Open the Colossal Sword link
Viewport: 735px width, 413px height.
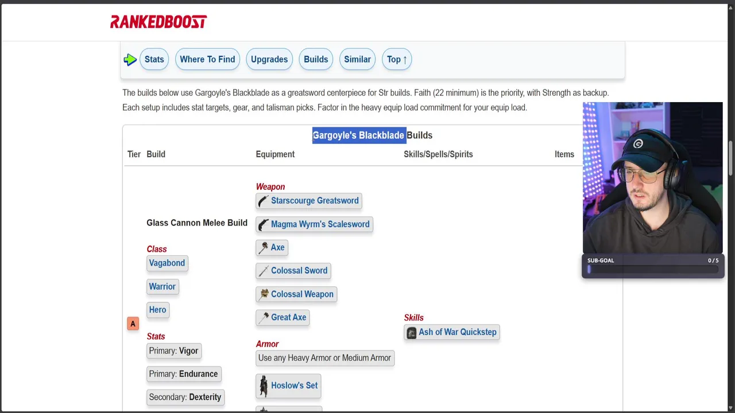[299, 271]
